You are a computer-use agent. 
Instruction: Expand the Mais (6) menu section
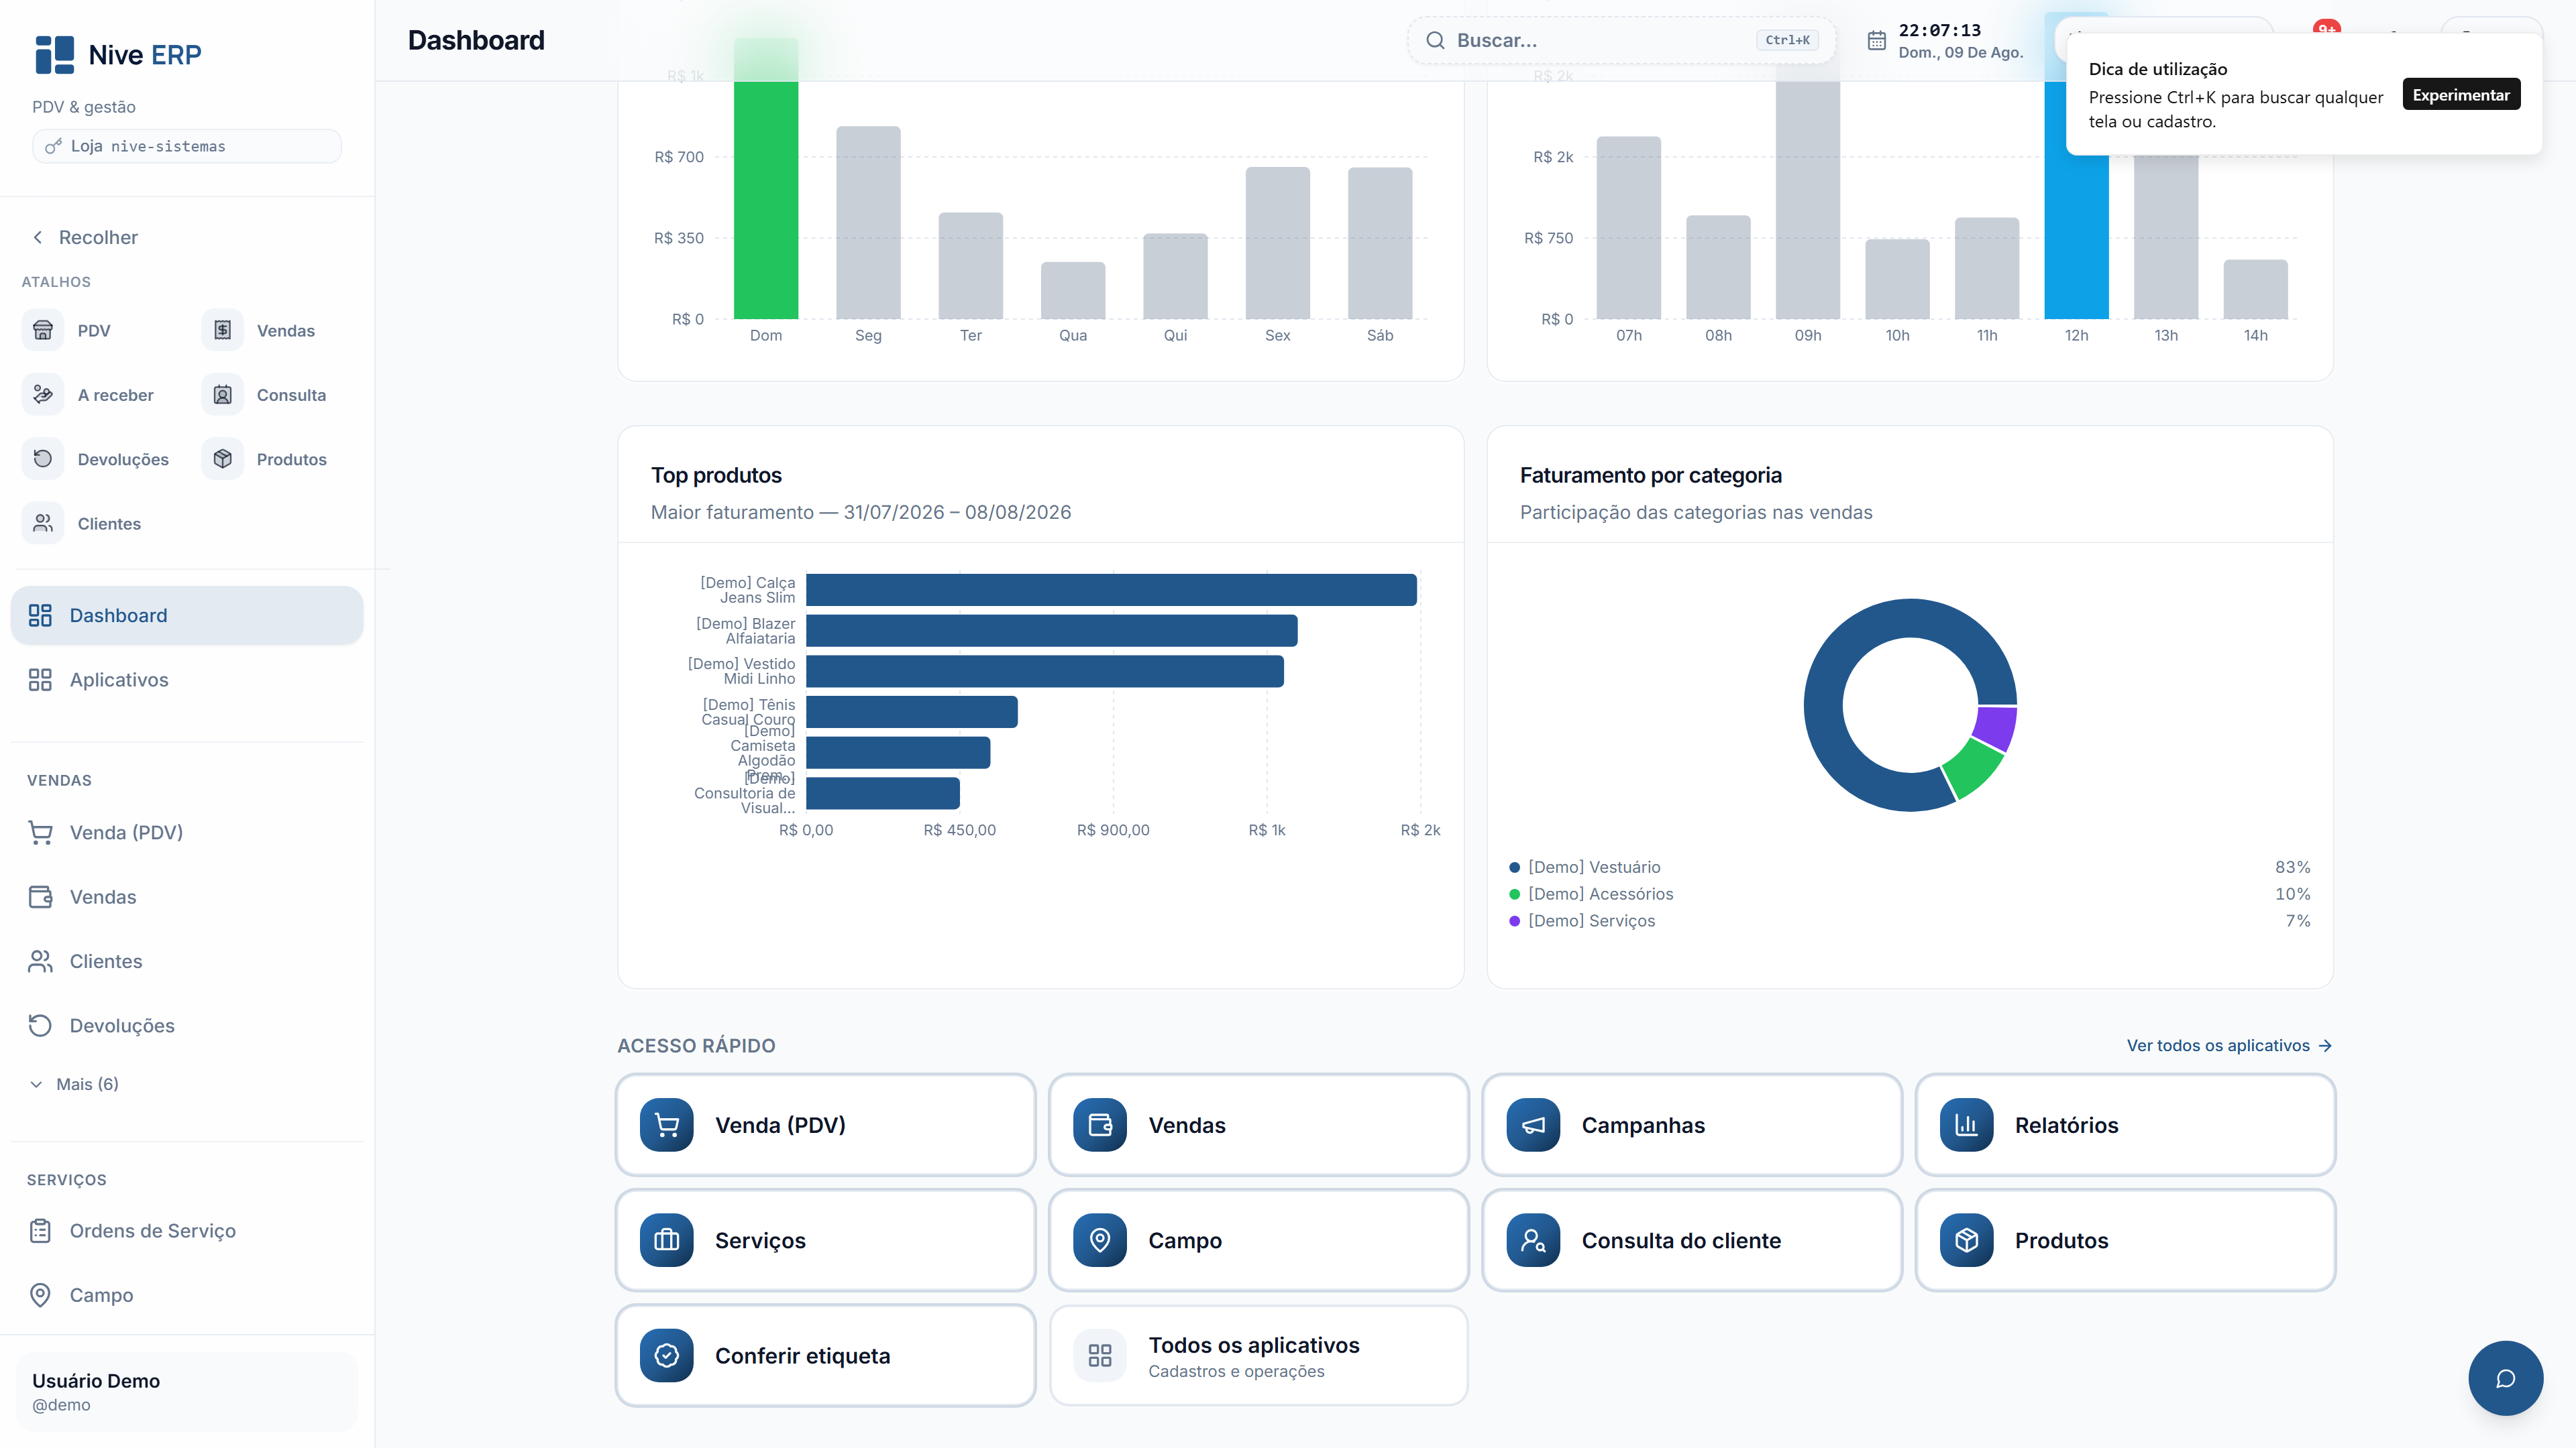point(74,1084)
